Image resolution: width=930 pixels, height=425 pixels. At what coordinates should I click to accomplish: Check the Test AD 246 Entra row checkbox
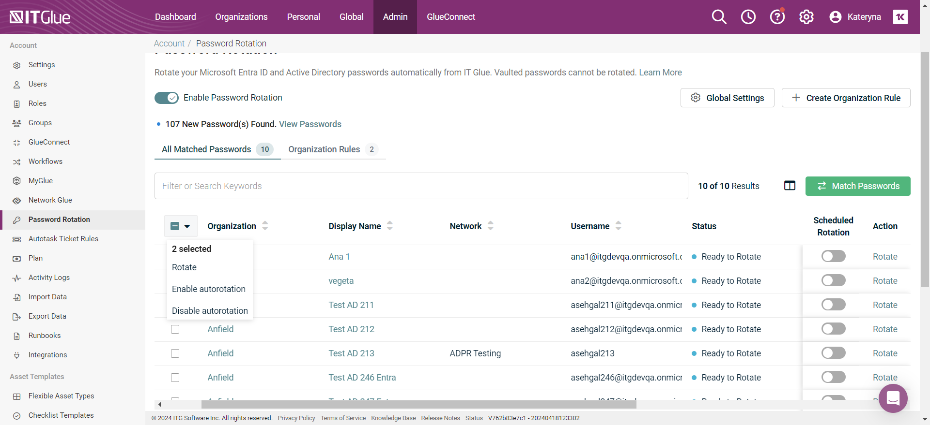pyautogui.click(x=175, y=378)
